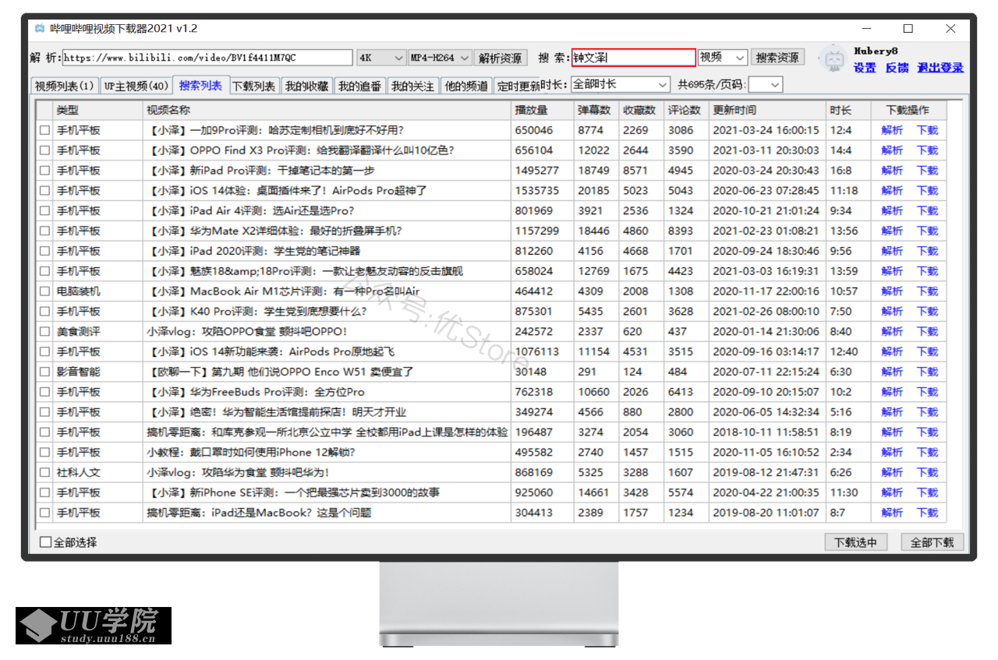Switch to the 下载列表 tab
Image resolution: width=998 pixels, height=660 pixels.
(254, 86)
